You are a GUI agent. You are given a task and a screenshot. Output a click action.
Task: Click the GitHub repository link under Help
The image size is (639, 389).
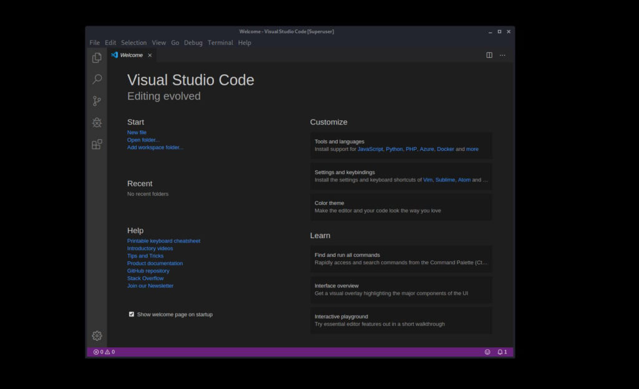[148, 271]
